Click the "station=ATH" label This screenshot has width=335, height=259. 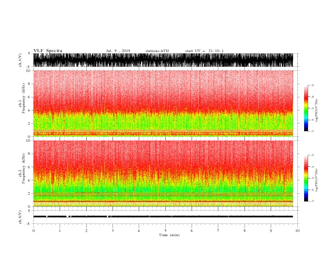click(157, 51)
